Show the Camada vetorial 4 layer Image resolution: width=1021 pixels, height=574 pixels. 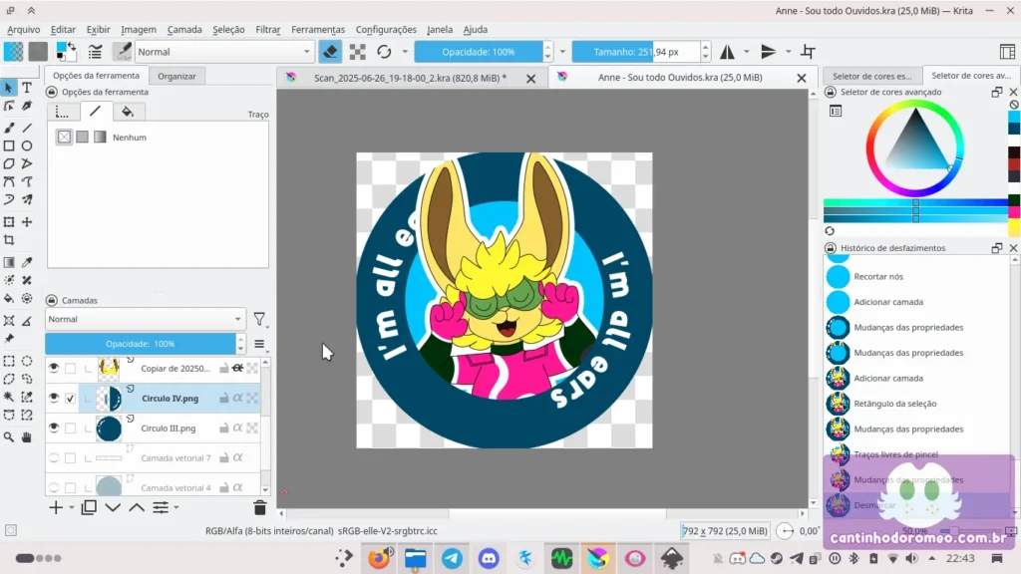coord(54,487)
